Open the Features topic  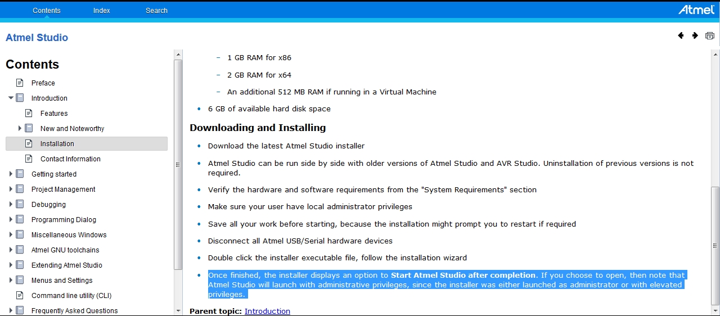[54, 113]
